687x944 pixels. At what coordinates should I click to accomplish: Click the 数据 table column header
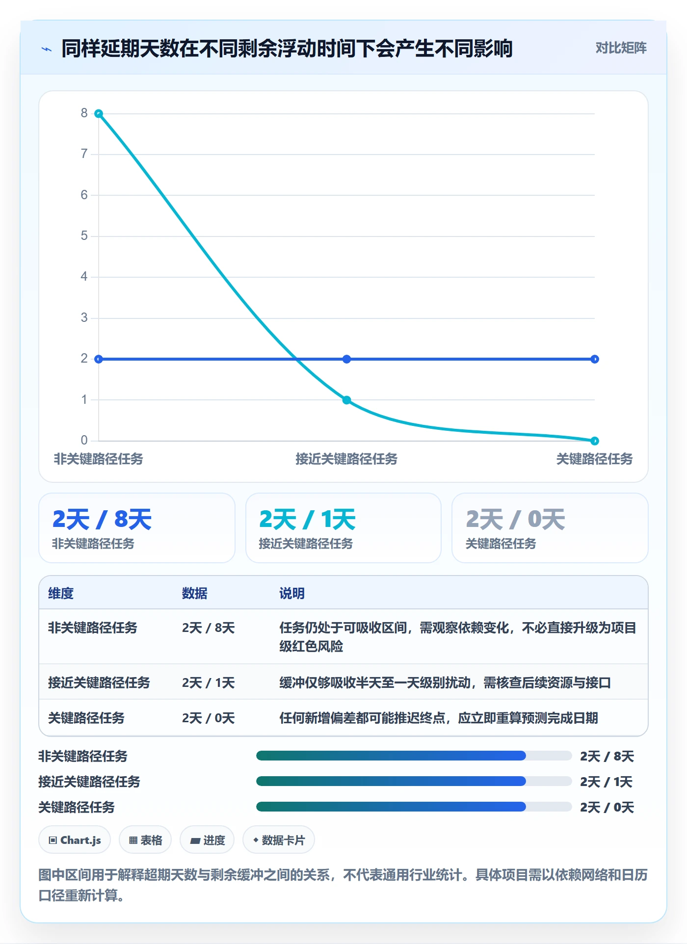coord(195,593)
